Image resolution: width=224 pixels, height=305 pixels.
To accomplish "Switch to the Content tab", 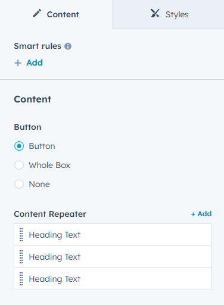I will pyautogui.click(x=56, y=14).
